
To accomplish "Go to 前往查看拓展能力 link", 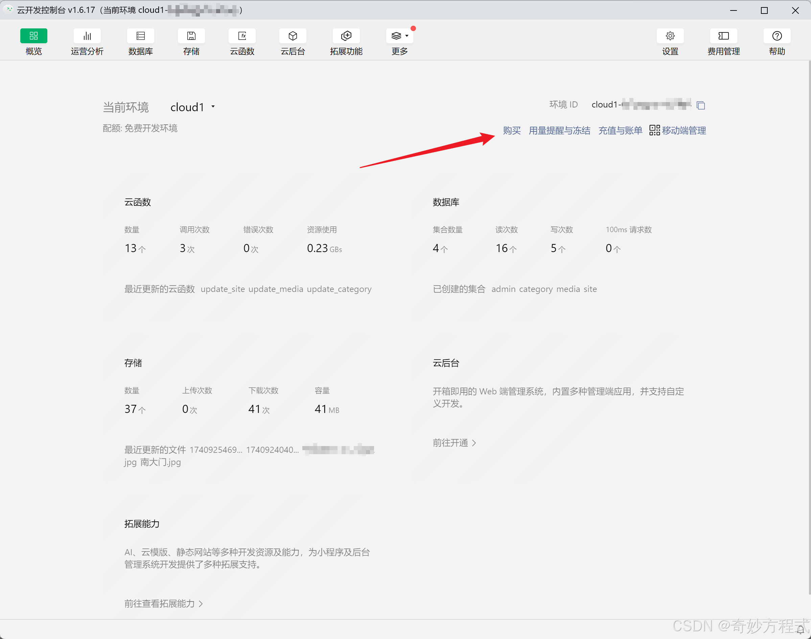I will pyautogui.click(x=163, y=604).
